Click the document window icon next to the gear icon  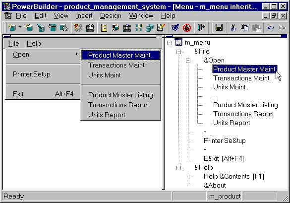(x=90, y=28)
